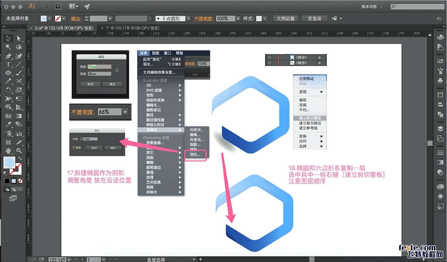The width and height of the screenshot is (447, 262).
Task: Click the 文档设置 button
Action: click(x=285, y=18)
